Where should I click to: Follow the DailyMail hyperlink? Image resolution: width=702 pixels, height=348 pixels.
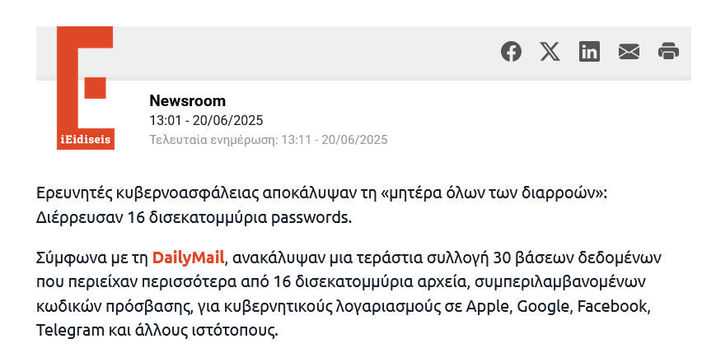188,258
